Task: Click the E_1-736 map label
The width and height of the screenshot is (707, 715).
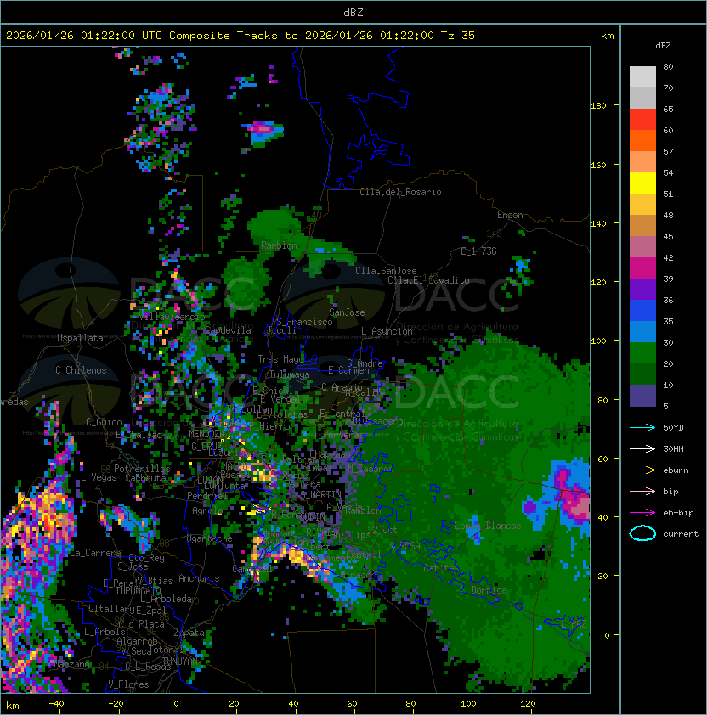Action: click(478, 251)
